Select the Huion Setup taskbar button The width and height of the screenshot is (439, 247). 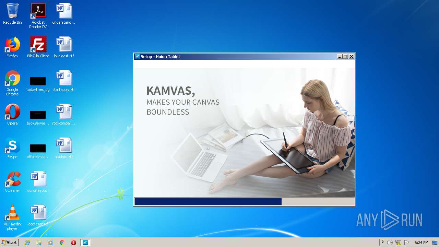pos(85,243)
